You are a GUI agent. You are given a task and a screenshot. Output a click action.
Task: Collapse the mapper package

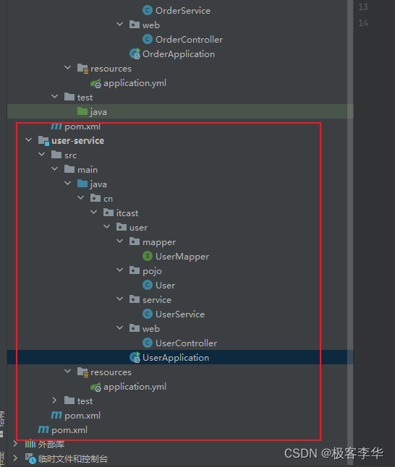(x=120, y=241)
